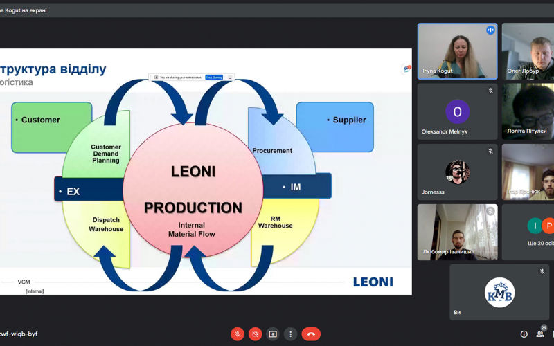Click 'VCM' footer text on slide
Image resolution: width=554 pixels, height=346 pixels.
[24, 282]
